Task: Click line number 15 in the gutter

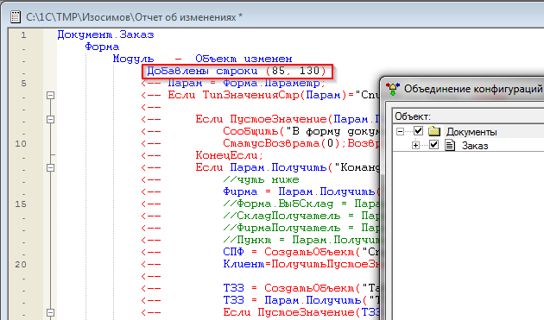Action: 21,204
